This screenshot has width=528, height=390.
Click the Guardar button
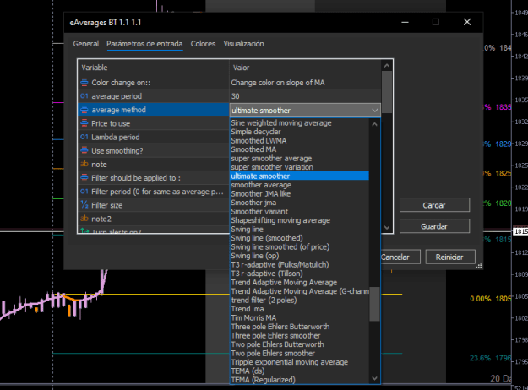pos(434,226)
